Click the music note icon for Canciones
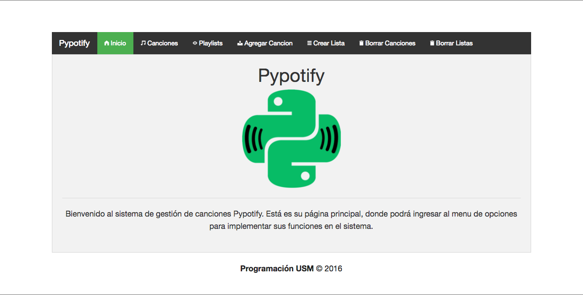Screen dimensions: 583x295 tap(143, 43)
